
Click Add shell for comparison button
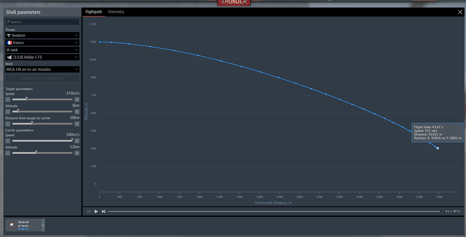(42, 78)
